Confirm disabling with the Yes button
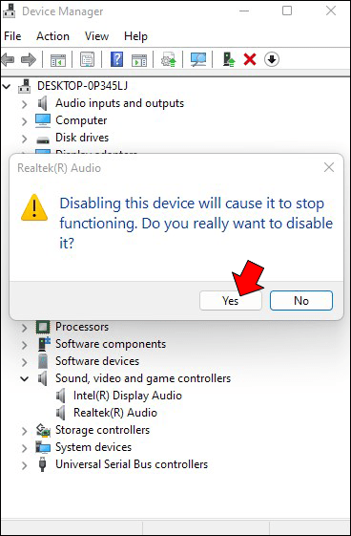Image resolution: width=351 pixels, height=536 pixels. click(x=231, y=300)
